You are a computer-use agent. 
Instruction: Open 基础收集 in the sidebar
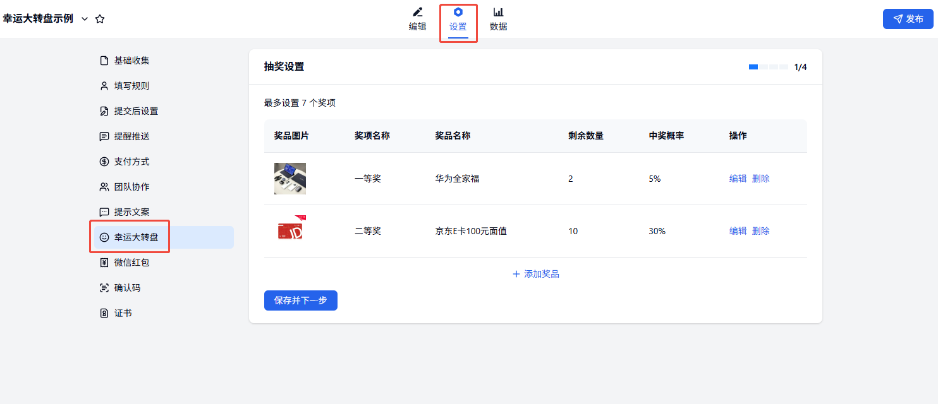[x=131, y=61]
